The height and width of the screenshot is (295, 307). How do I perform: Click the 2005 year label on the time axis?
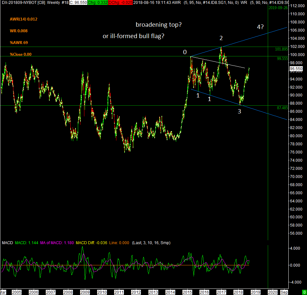(x=16, y=292)
